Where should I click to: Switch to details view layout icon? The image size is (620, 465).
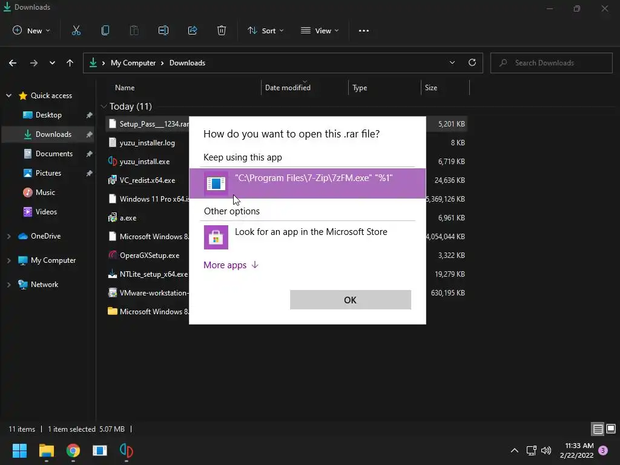coord(598,429)
